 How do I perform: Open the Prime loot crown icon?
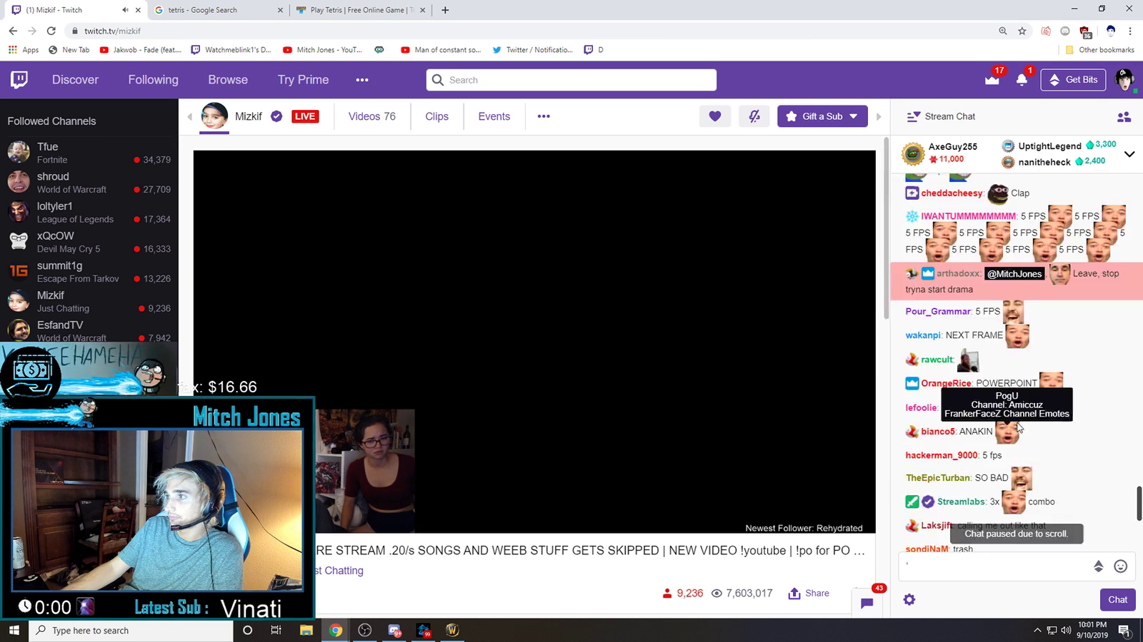[x=992, y=79]
